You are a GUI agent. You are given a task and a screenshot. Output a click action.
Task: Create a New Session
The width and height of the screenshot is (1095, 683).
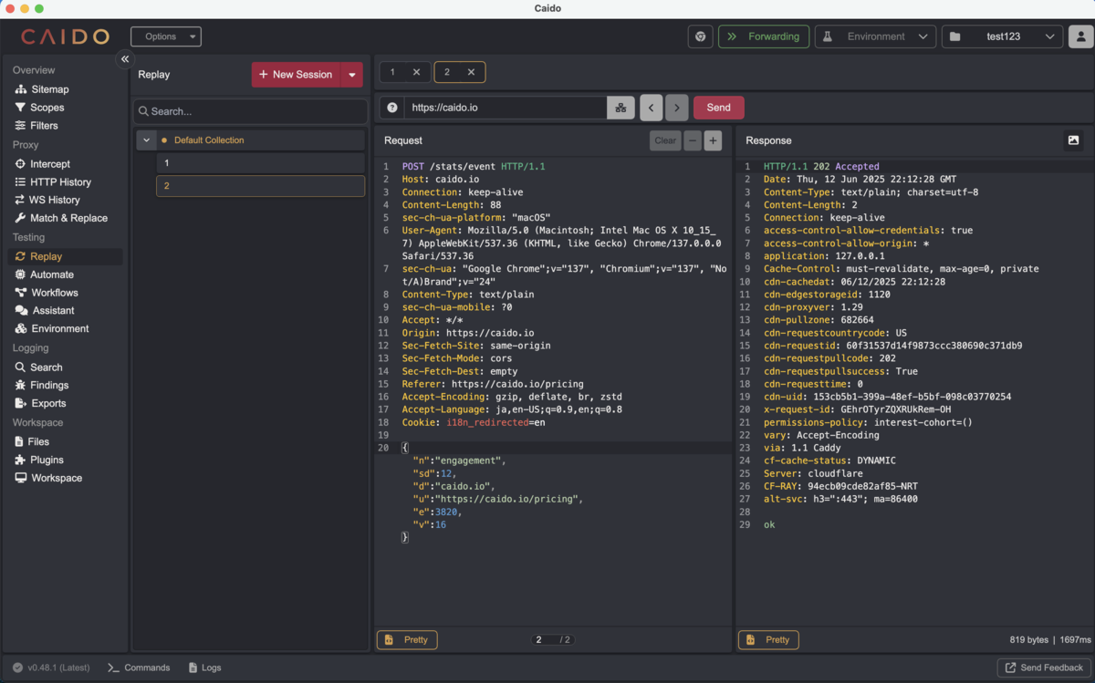point(297,75)
